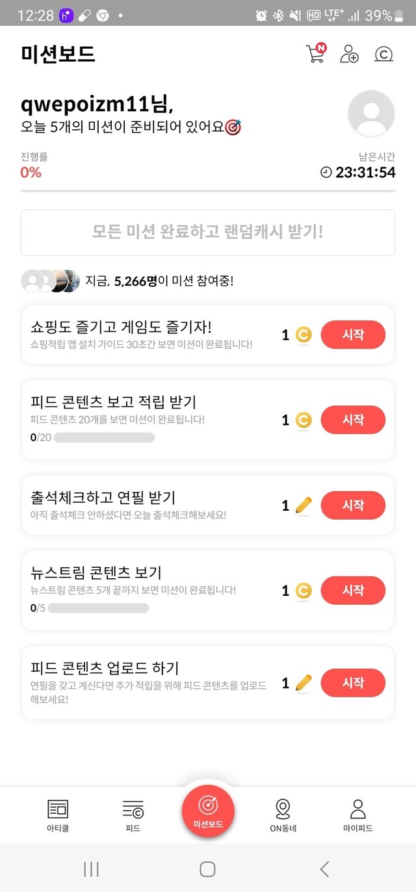Tap the gold coin on 뉴스트림 mission
This screenshot has height=892, width=416.
303,591
